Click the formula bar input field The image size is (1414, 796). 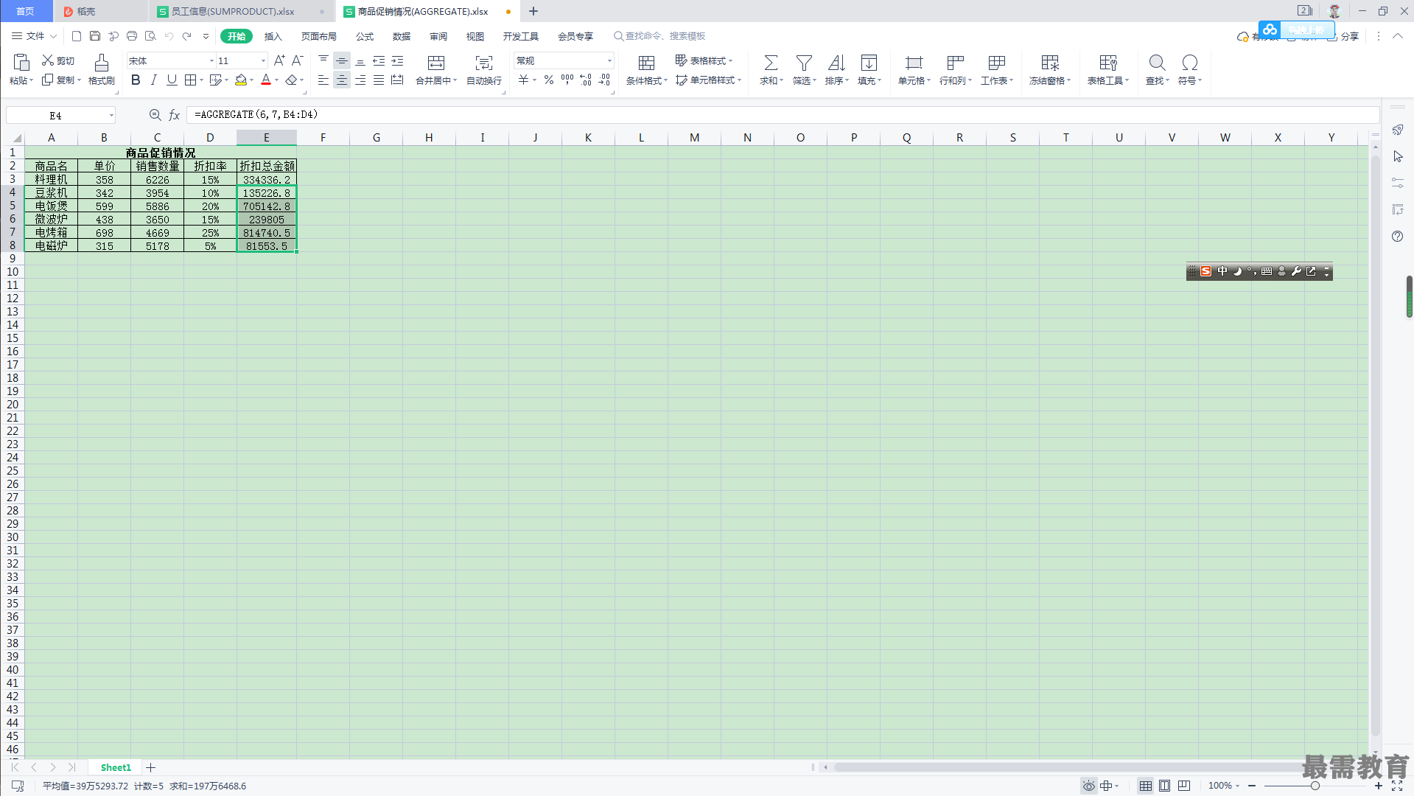click(x=783, y=115)
